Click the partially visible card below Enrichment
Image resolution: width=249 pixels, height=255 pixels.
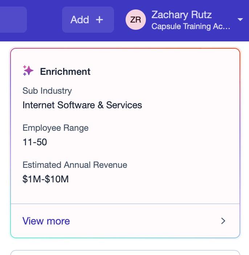(x=125, y=252)
